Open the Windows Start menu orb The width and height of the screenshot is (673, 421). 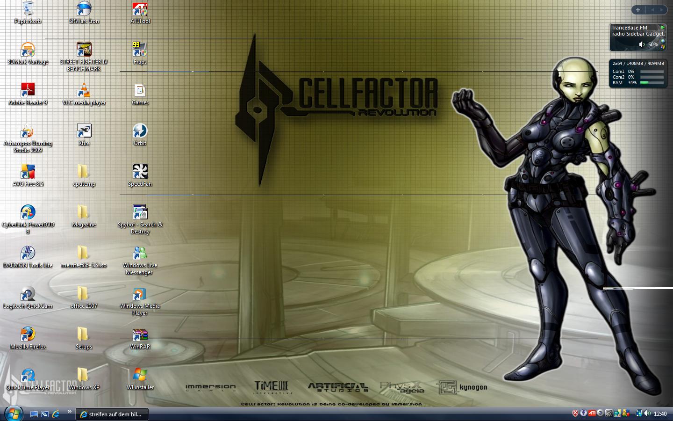(14, 414)
